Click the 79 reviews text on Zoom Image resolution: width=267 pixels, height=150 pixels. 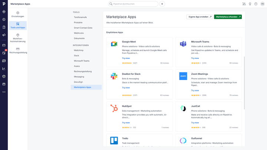pos(234,95)
